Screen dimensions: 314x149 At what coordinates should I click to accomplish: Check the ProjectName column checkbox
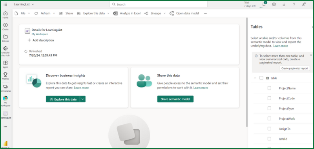[269, 88]
